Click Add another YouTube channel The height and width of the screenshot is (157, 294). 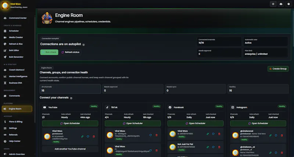click(x=70, y=149)
